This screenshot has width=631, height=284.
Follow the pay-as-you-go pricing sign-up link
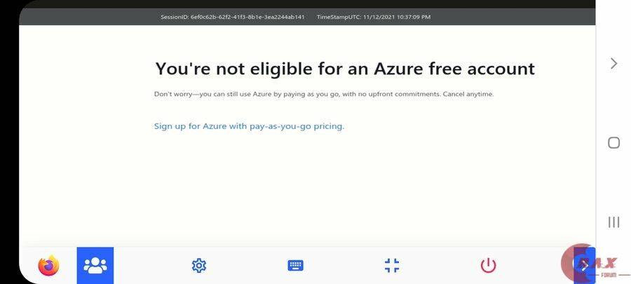pyautogui.click(x=249, y=126)
